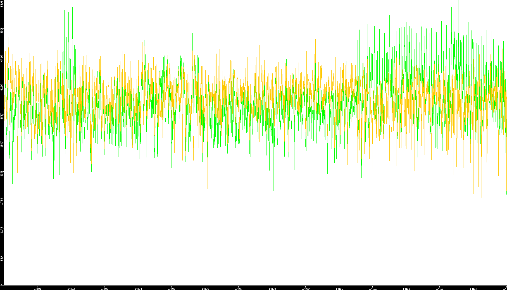Click the 14:14 time marker
The width and height of the screenshot is (507, 290).
point(473,289)
